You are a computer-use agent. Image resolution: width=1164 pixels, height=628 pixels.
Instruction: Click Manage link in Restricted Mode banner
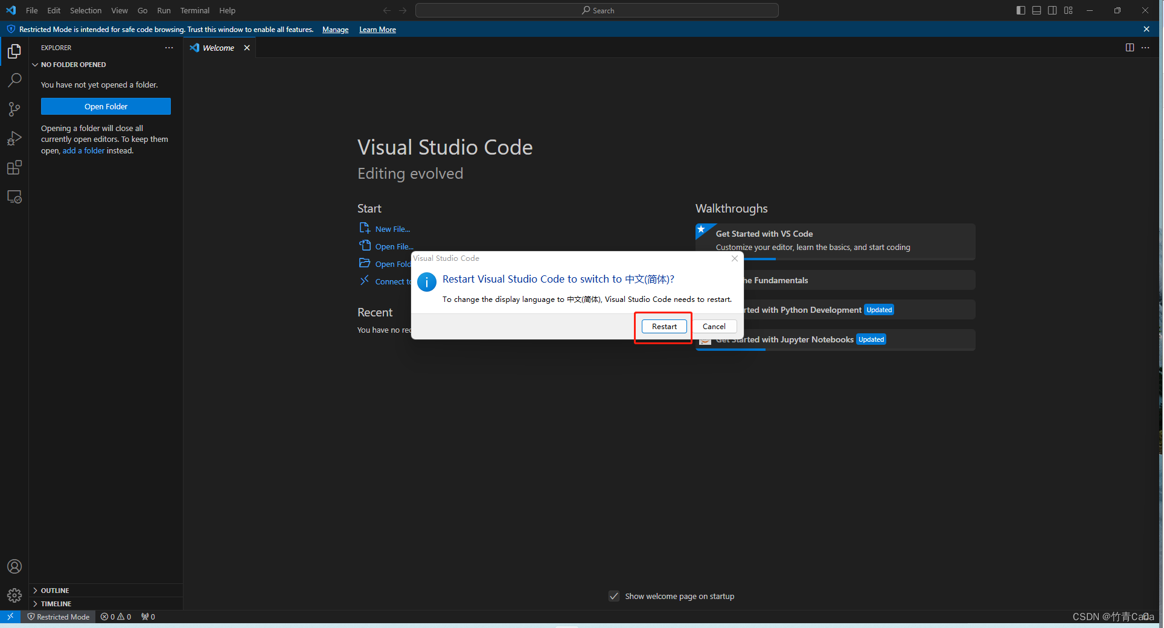(x=335, y=30)
